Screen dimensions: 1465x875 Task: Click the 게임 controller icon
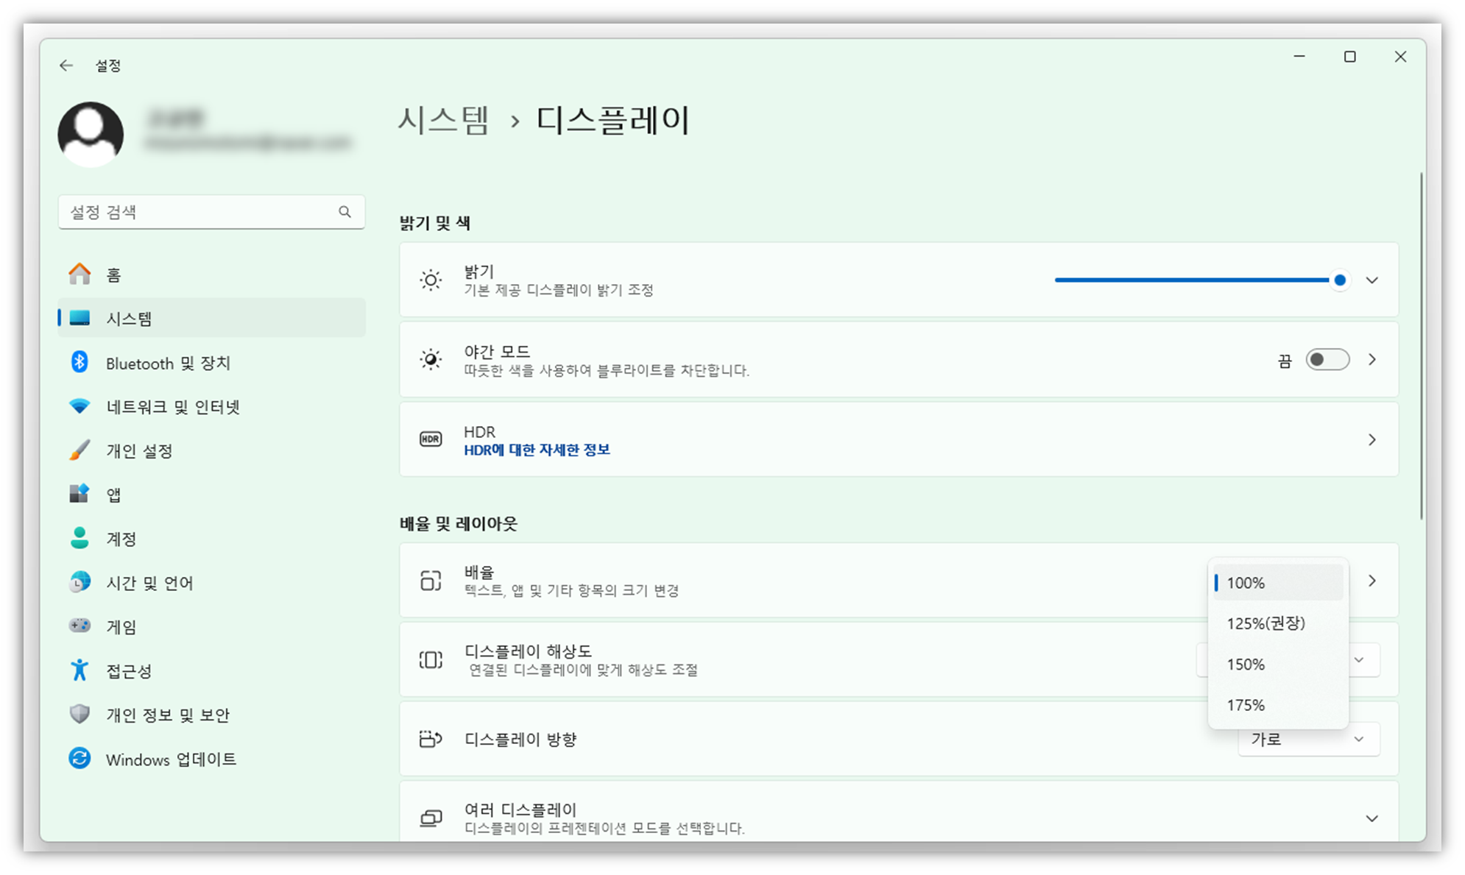point(79,626)
